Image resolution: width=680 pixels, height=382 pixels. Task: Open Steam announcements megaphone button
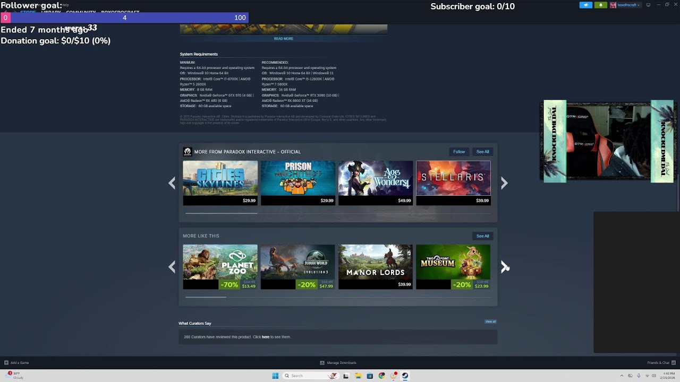point(585,5)
